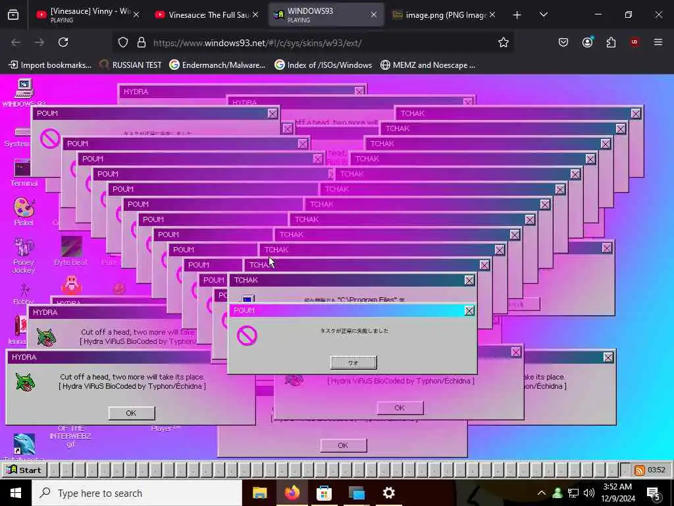This screenshot has height=506, width=674.
Task: Click the prohibition sign in front POUM dialog
Action: [x=247, y=335]
